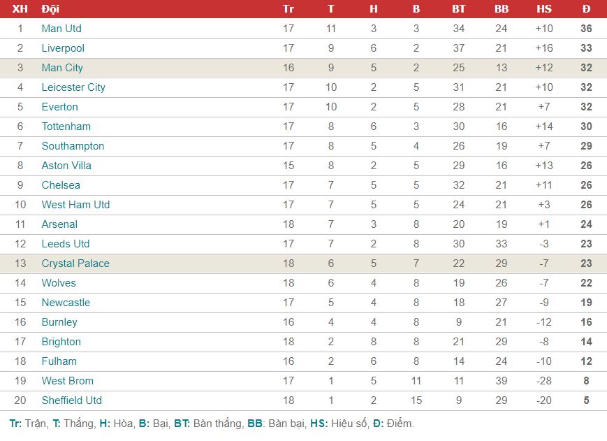Image resolution: width=607 pixels, height=441 pixels.
Task: Go to the Chelsea team page
Action: 61,185
